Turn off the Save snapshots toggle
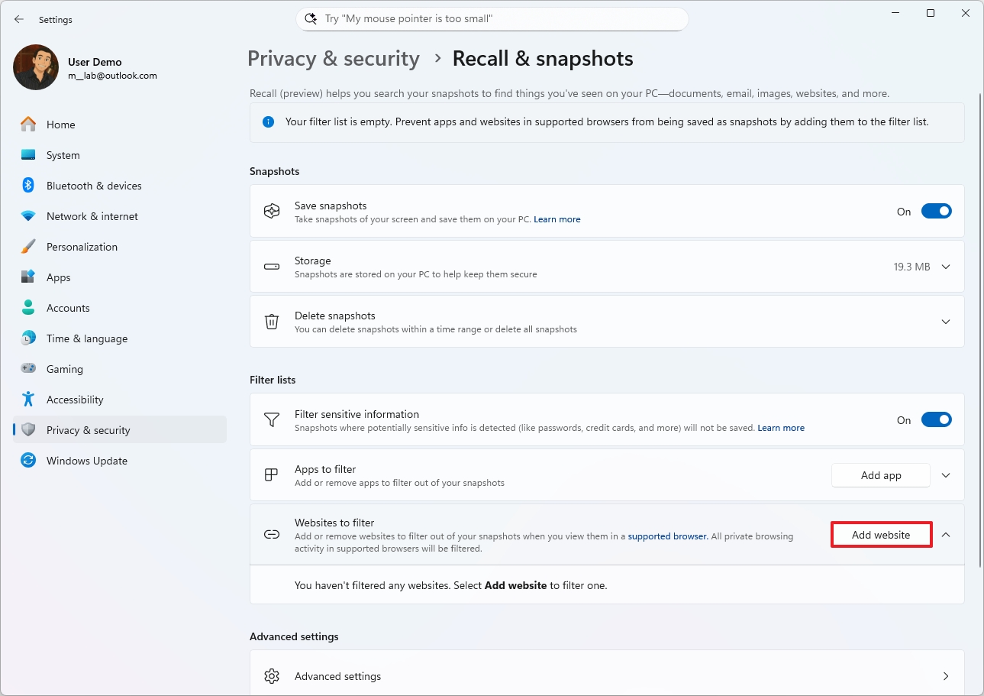The height and width of the screenshot is (696, 984). [x=936, y=212]
